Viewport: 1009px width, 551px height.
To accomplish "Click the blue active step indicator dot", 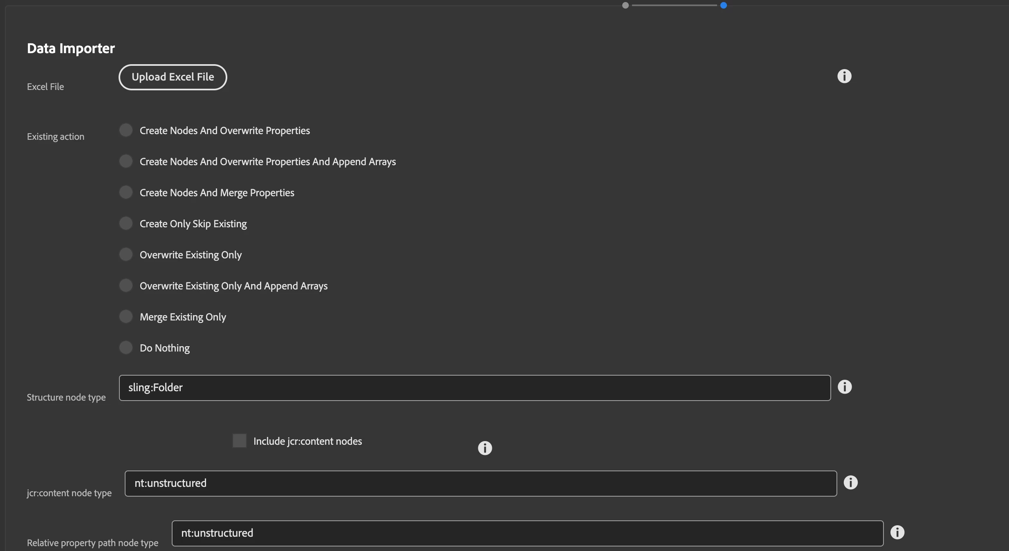I will 724,5.
